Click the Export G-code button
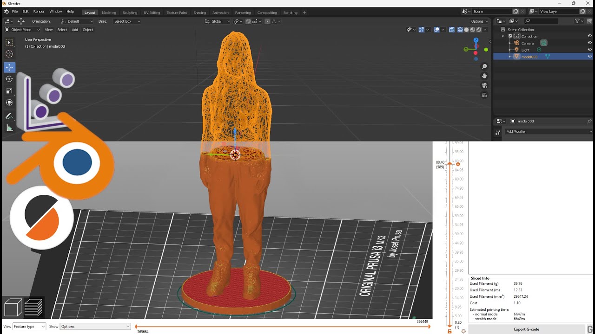 [526, 329]
